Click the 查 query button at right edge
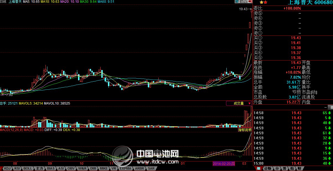This screenshot has height=171, width=333. 331,107
